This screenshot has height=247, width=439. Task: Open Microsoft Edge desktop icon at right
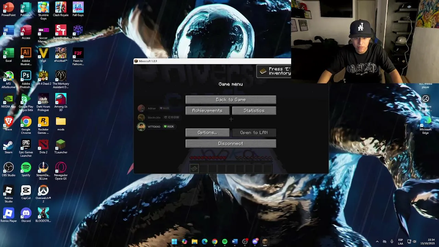click(426, 125)
